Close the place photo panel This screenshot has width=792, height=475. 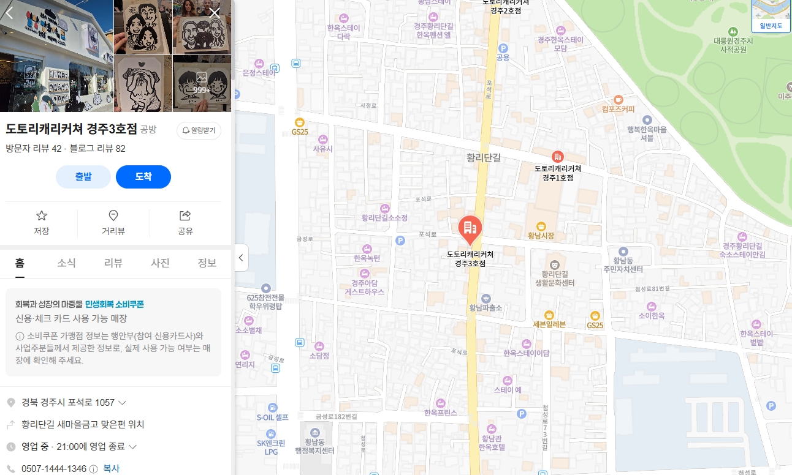click(215, 13)
